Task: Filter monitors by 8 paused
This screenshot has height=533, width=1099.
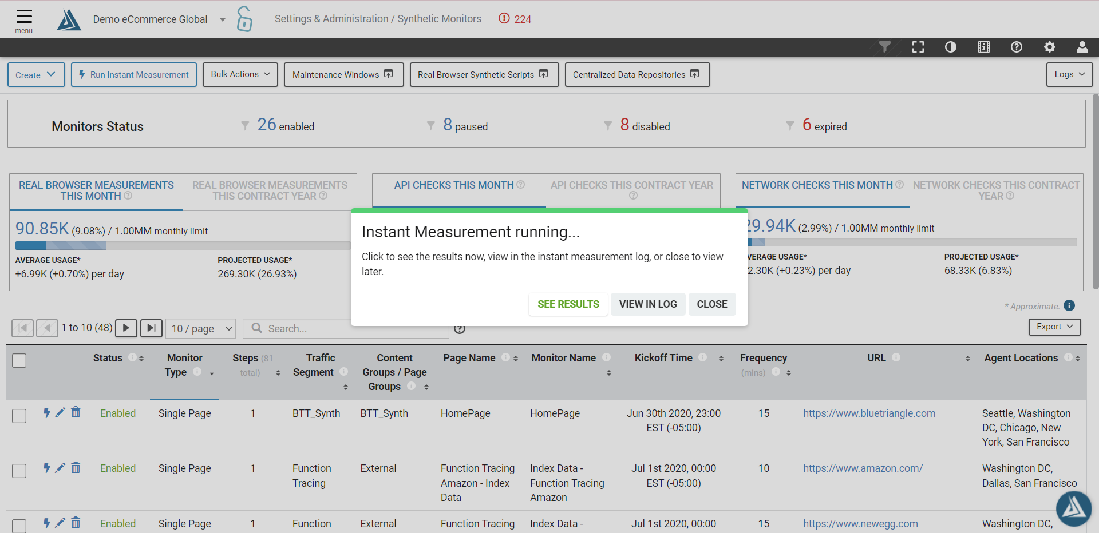Action: (457, 125)
